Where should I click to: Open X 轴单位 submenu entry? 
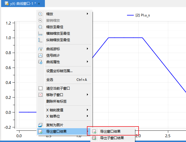[65, 116]
